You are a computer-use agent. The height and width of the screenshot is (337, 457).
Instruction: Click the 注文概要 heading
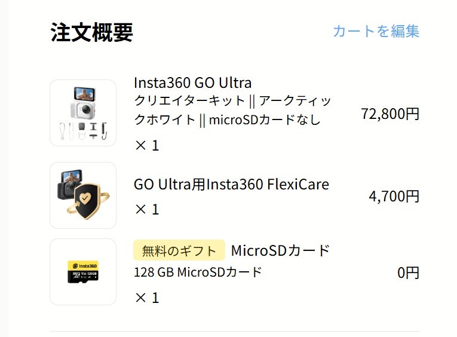tap(92, 32)
